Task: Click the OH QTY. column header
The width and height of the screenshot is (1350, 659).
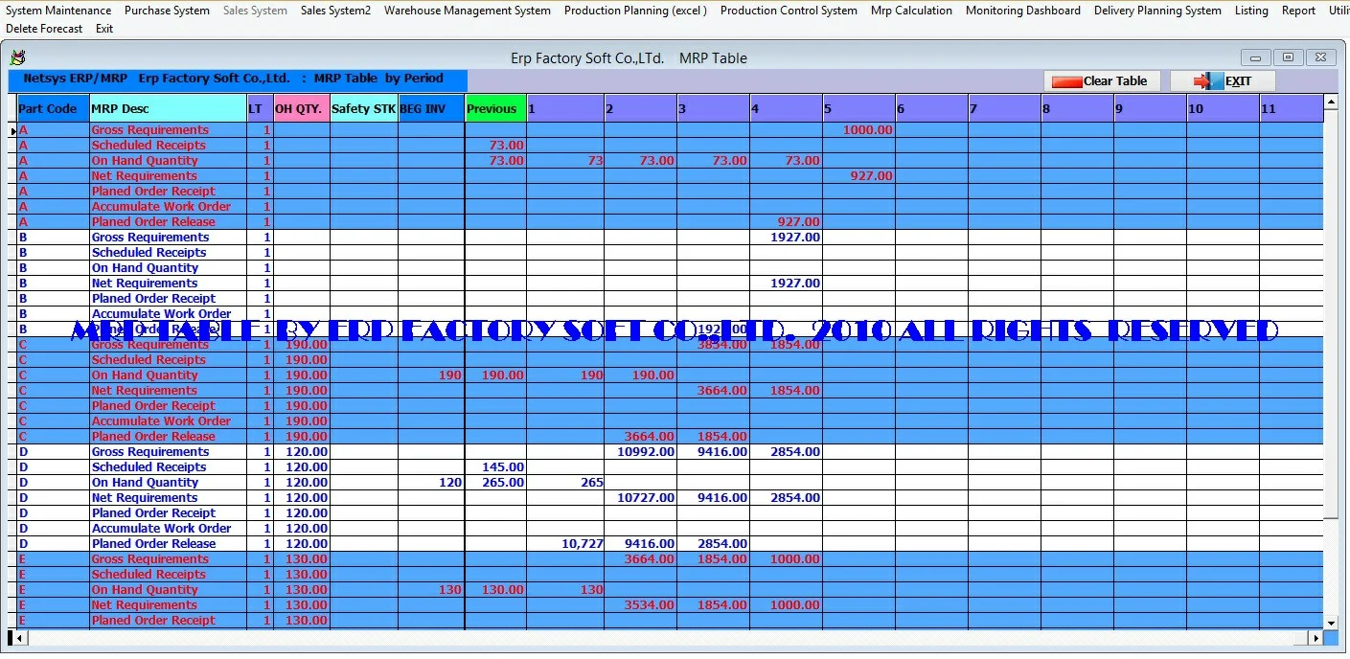Action: (x=301, y=108)
